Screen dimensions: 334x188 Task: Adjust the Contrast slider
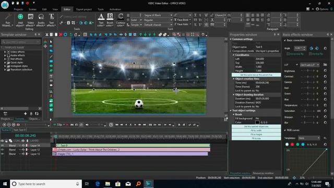pos(308,76)
